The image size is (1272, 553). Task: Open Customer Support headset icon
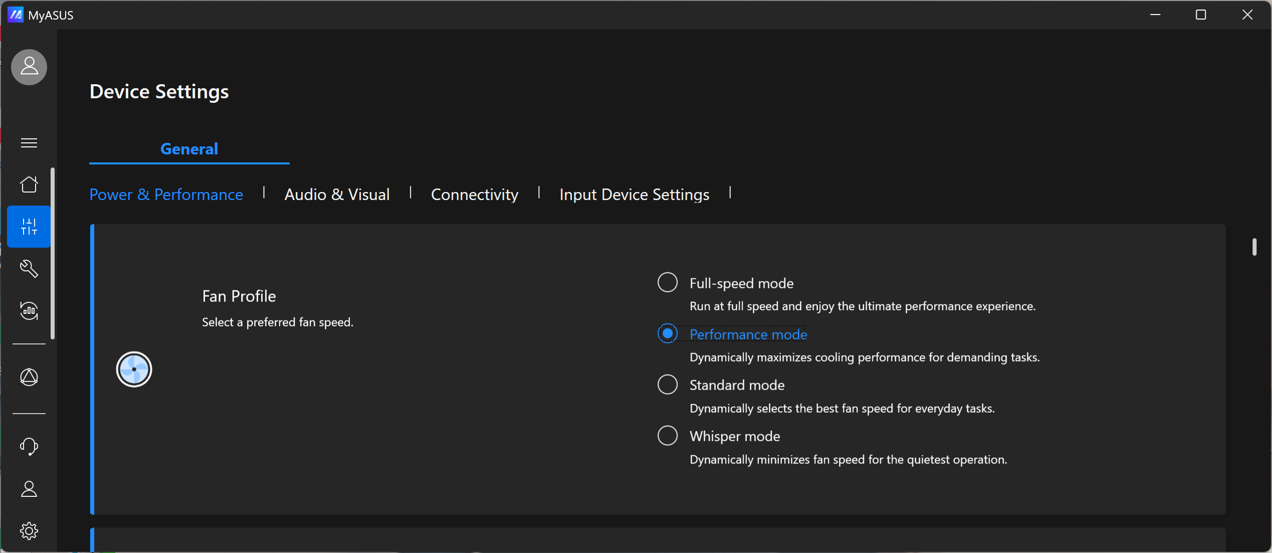pos(29,446)
